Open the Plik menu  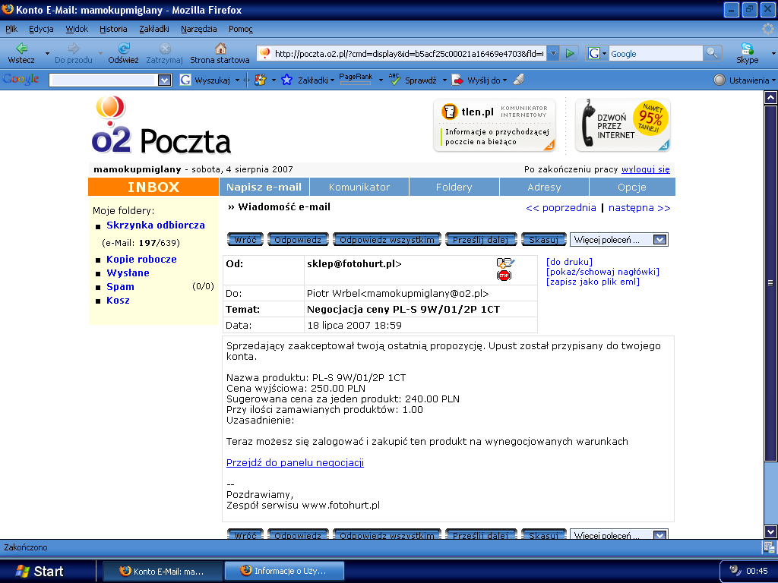point(11,29)
